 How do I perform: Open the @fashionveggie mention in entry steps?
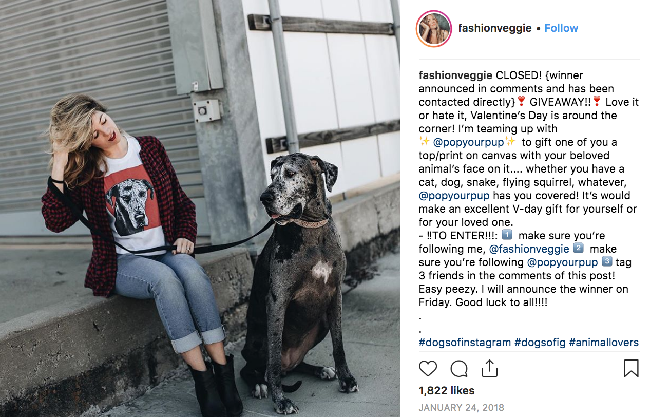529,249
